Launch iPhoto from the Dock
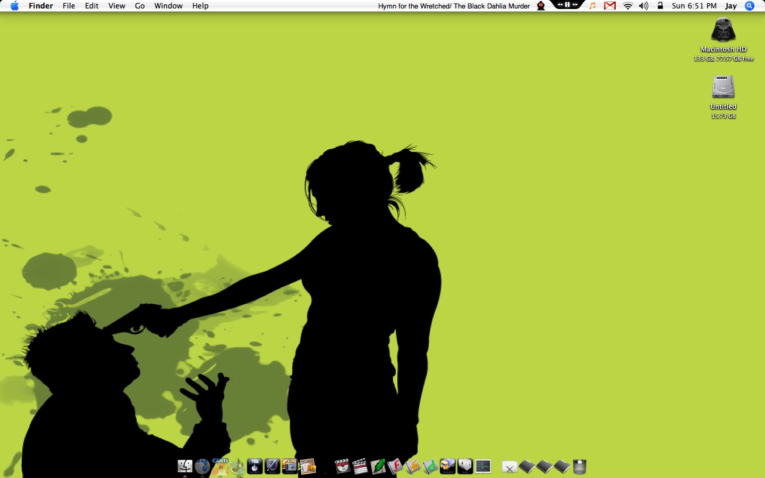The height and width of the screenshot is (478, 765). tap(290, 466)
